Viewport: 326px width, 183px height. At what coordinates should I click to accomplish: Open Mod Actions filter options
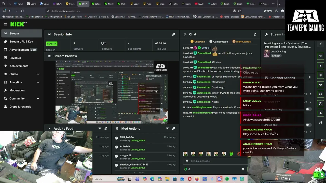(x=167, y=129)
